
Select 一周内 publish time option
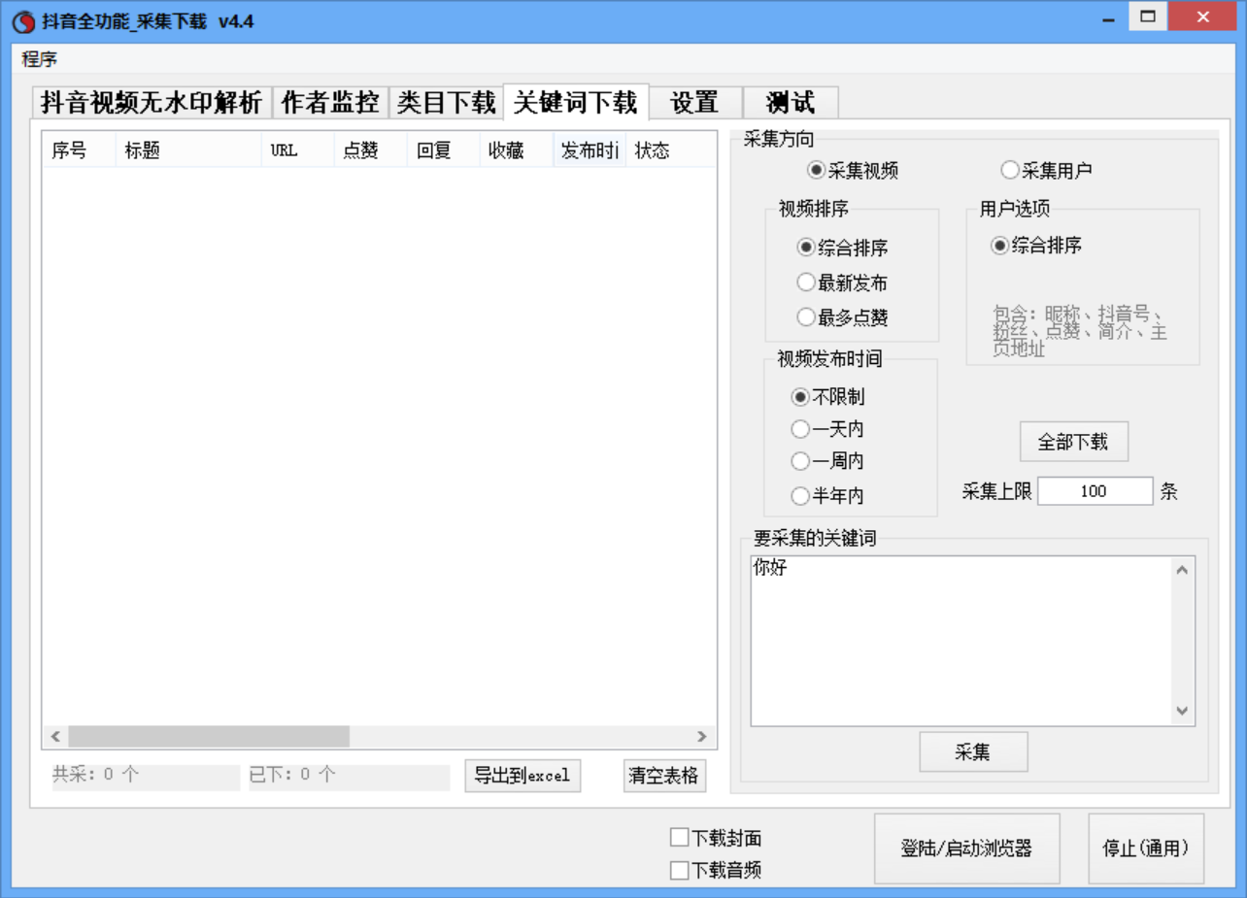coord(827,461)
